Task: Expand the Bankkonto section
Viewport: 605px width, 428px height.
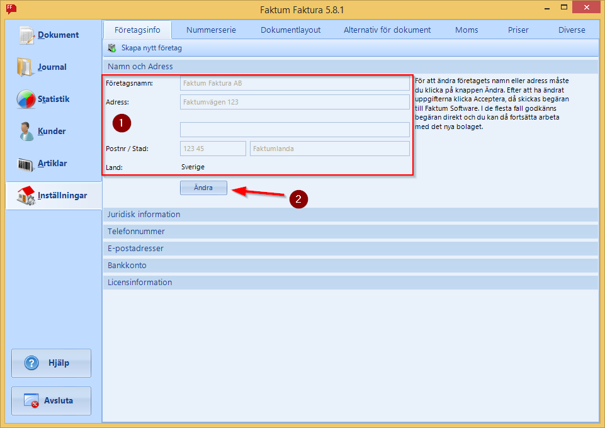Action: [351, 265]
